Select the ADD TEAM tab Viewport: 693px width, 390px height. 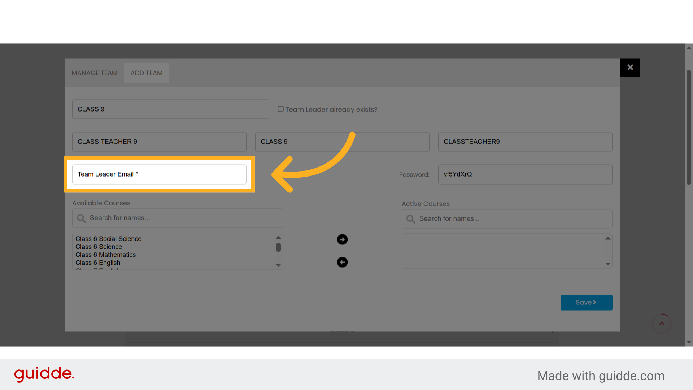(x=147, y=73)
